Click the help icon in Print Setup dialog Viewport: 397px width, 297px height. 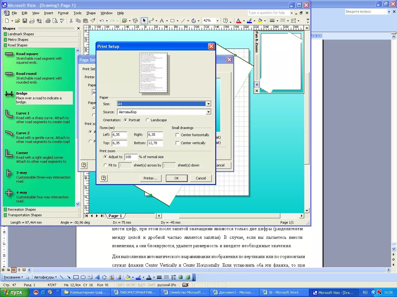[104, 178]
